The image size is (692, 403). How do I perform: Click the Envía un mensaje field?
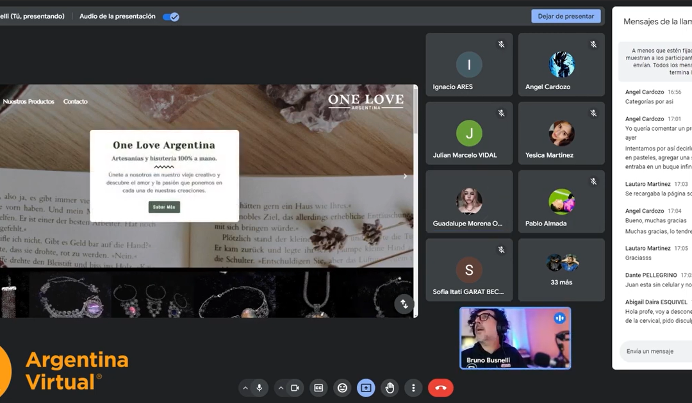(656, 351)
